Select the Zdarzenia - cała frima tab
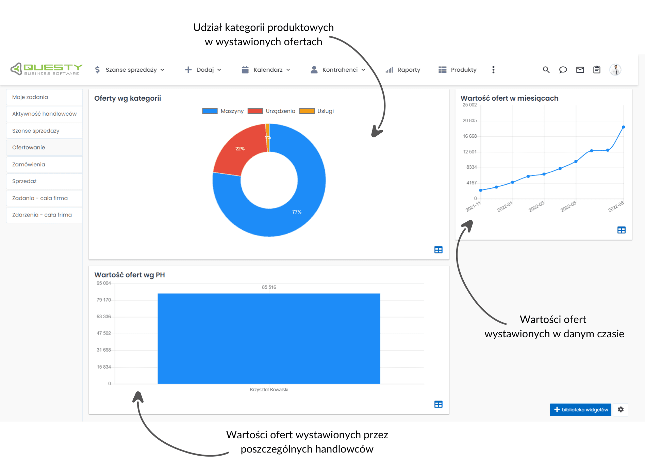Image resolution: width=645 pixels, height=476 pixels. coord(44,215)
